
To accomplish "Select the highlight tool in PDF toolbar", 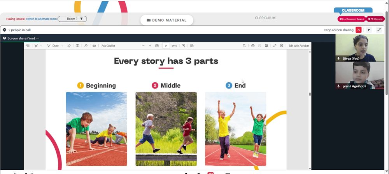I will coord(36,45).
